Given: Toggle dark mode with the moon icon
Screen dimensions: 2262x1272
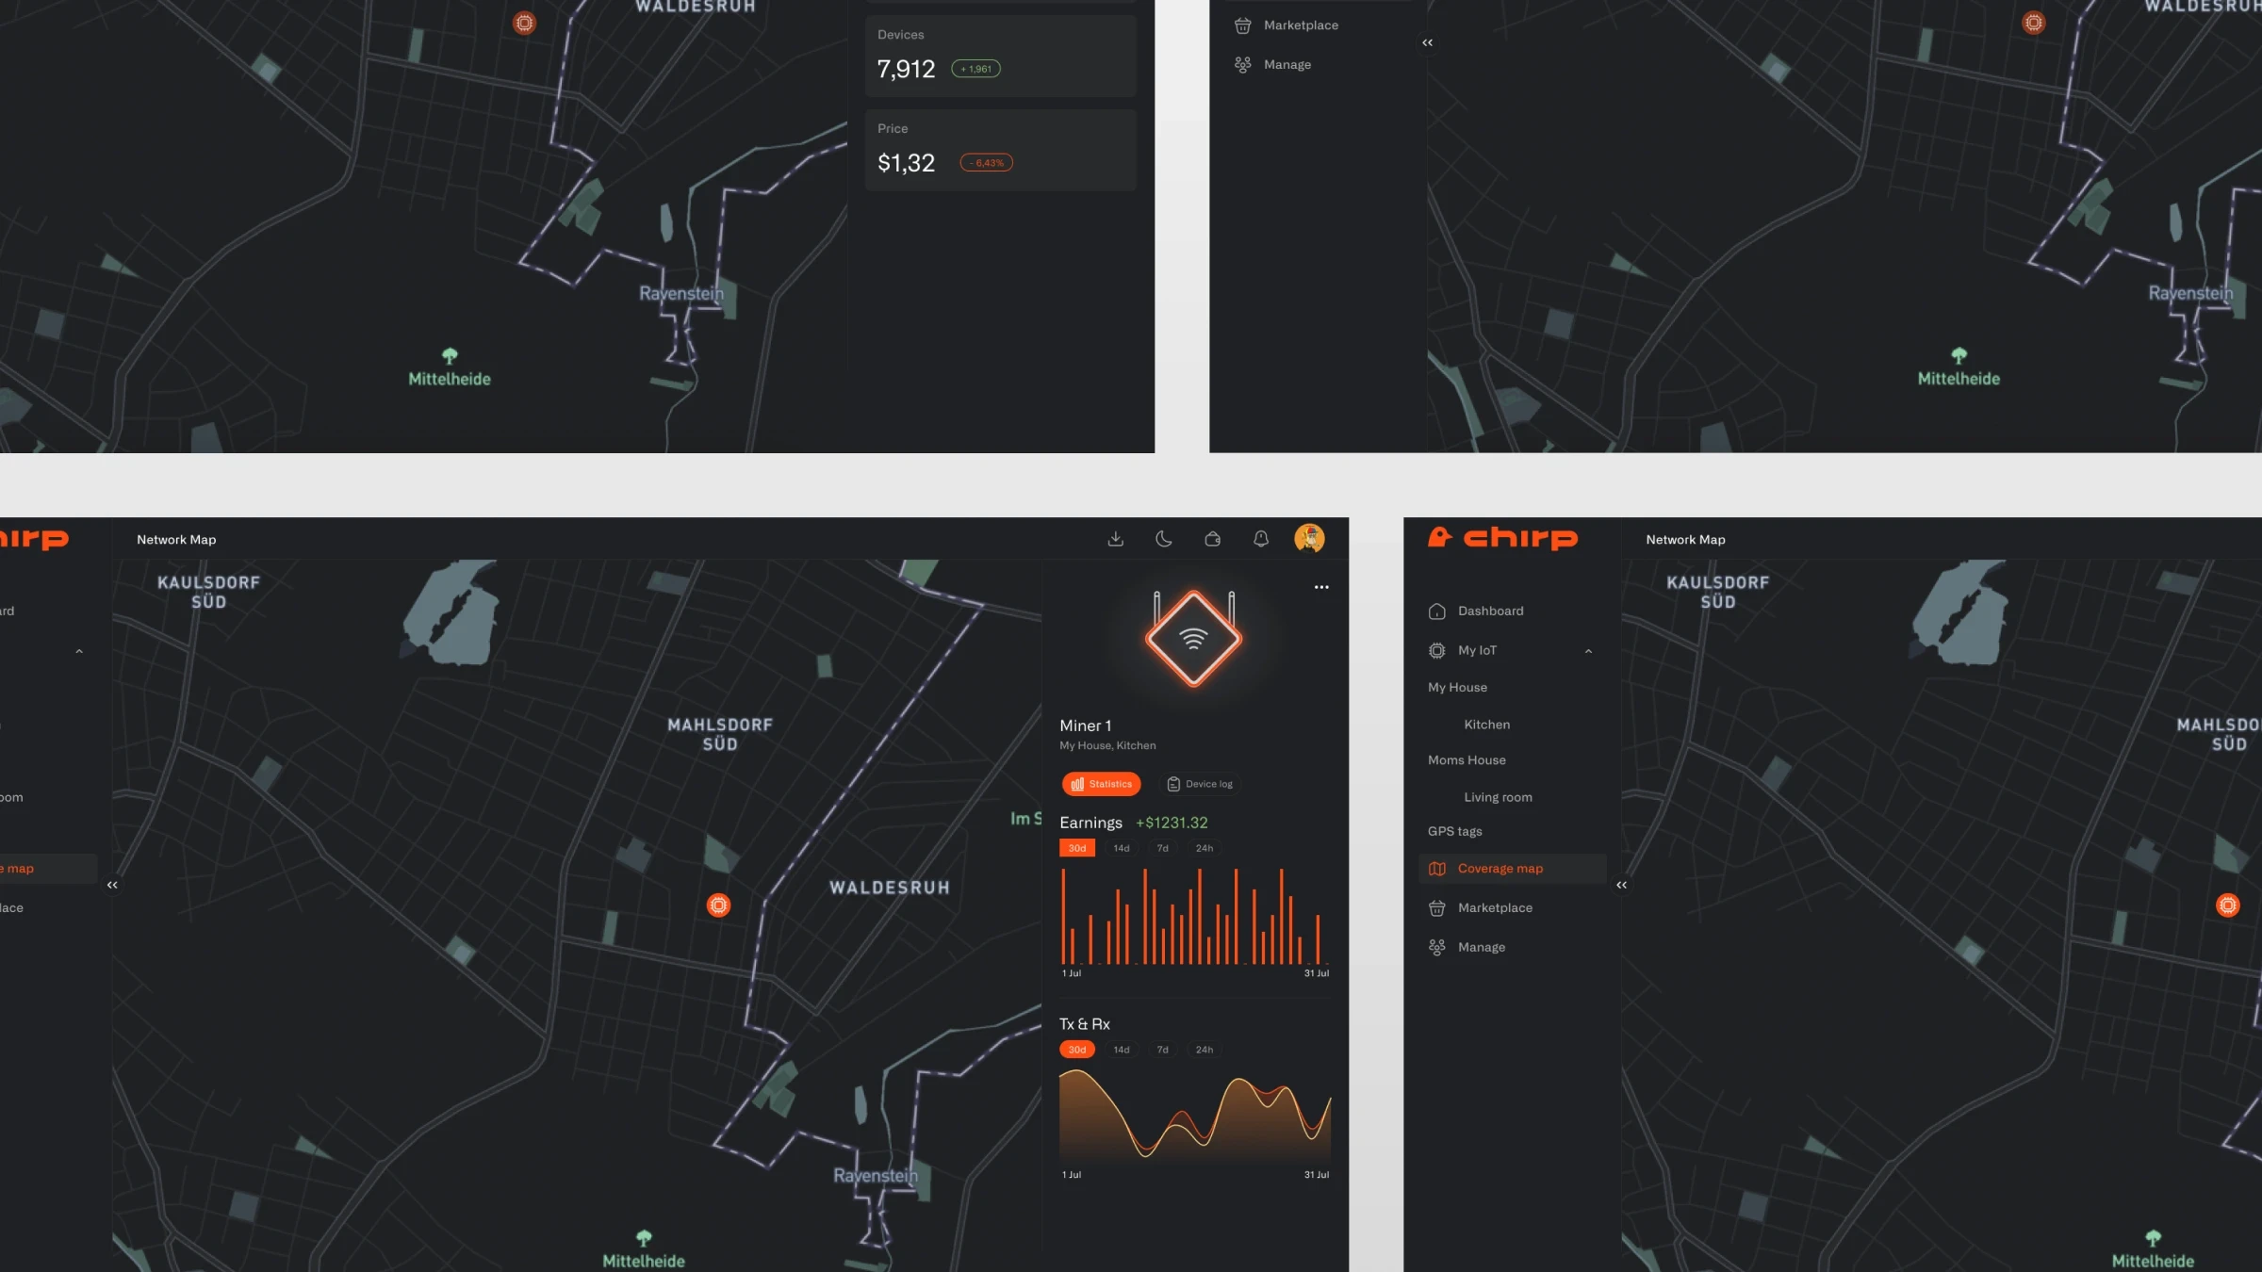Looking at the screenshot, I should pyautogui.click(x=1164, y=539).
